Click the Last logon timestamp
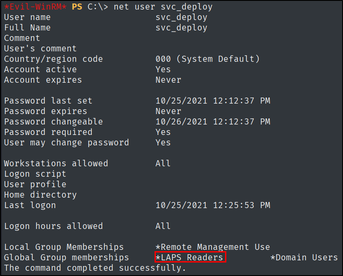Image resolution: width=343 pixels, height=276 pixels. 213,205
